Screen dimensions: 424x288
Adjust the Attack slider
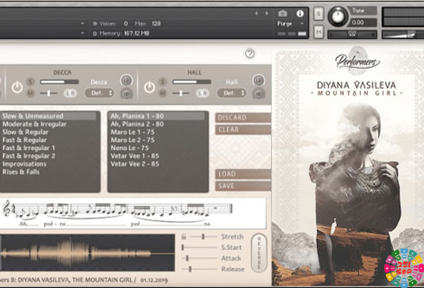click(200, 258)
